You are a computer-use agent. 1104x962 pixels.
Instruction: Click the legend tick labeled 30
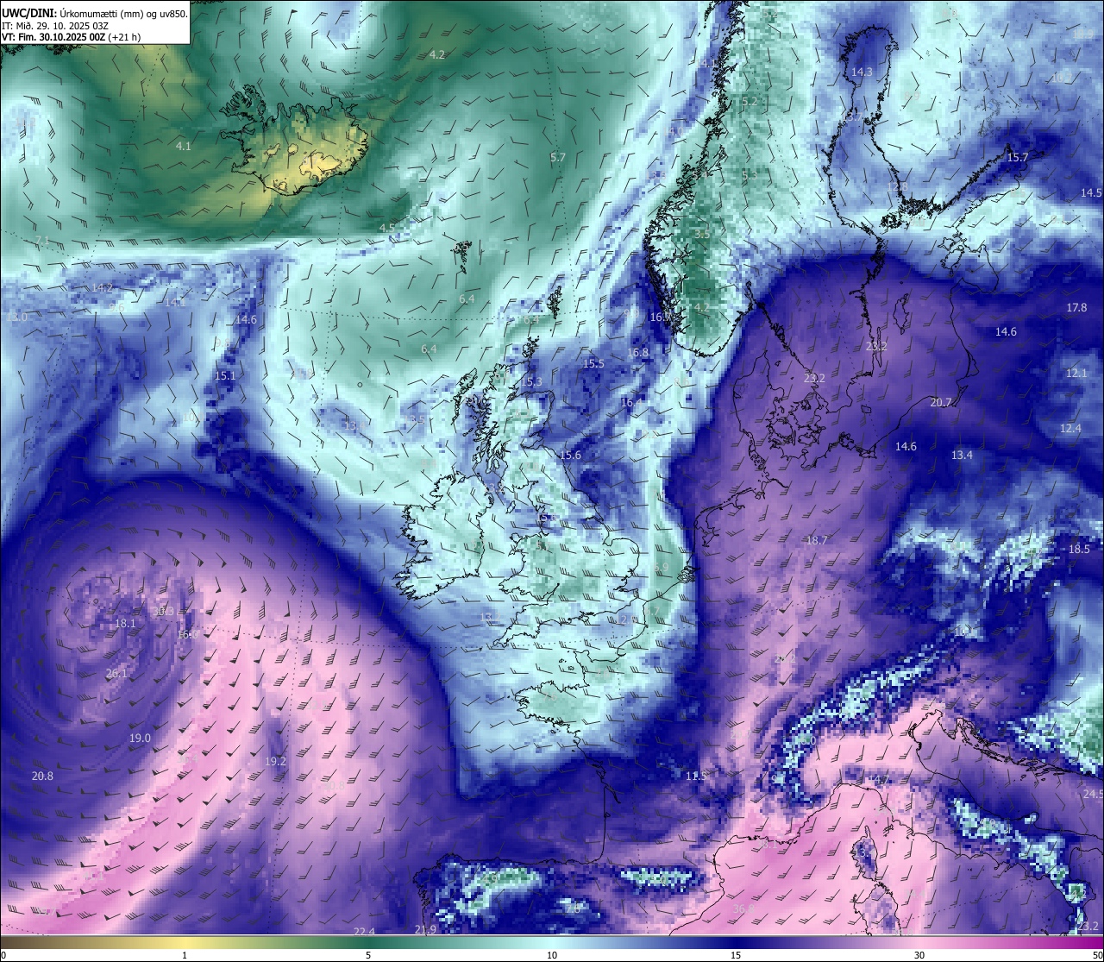pyautogui.click(x=919, y=955)
